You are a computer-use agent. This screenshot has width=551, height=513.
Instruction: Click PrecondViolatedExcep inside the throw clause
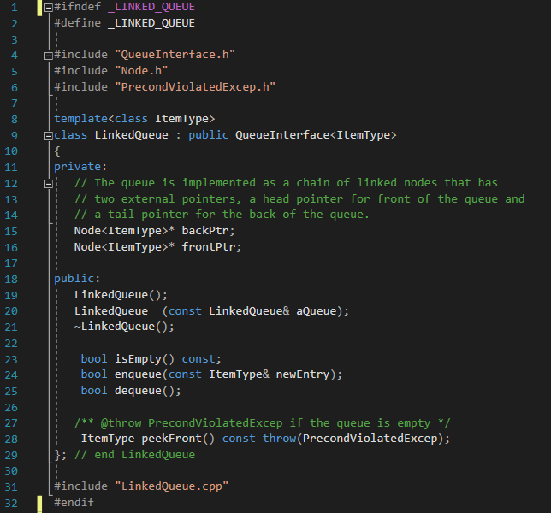370,439
